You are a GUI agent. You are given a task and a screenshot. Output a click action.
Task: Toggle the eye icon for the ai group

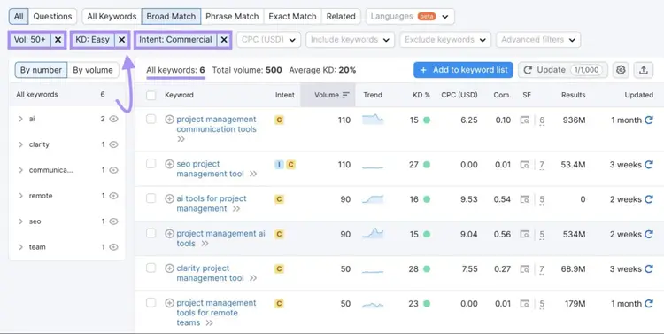point(113,119)
